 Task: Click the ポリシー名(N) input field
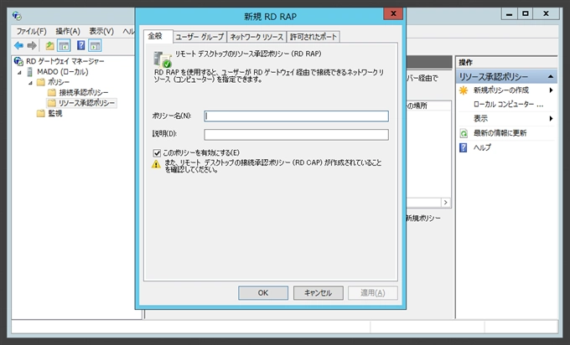coord(296,116)
